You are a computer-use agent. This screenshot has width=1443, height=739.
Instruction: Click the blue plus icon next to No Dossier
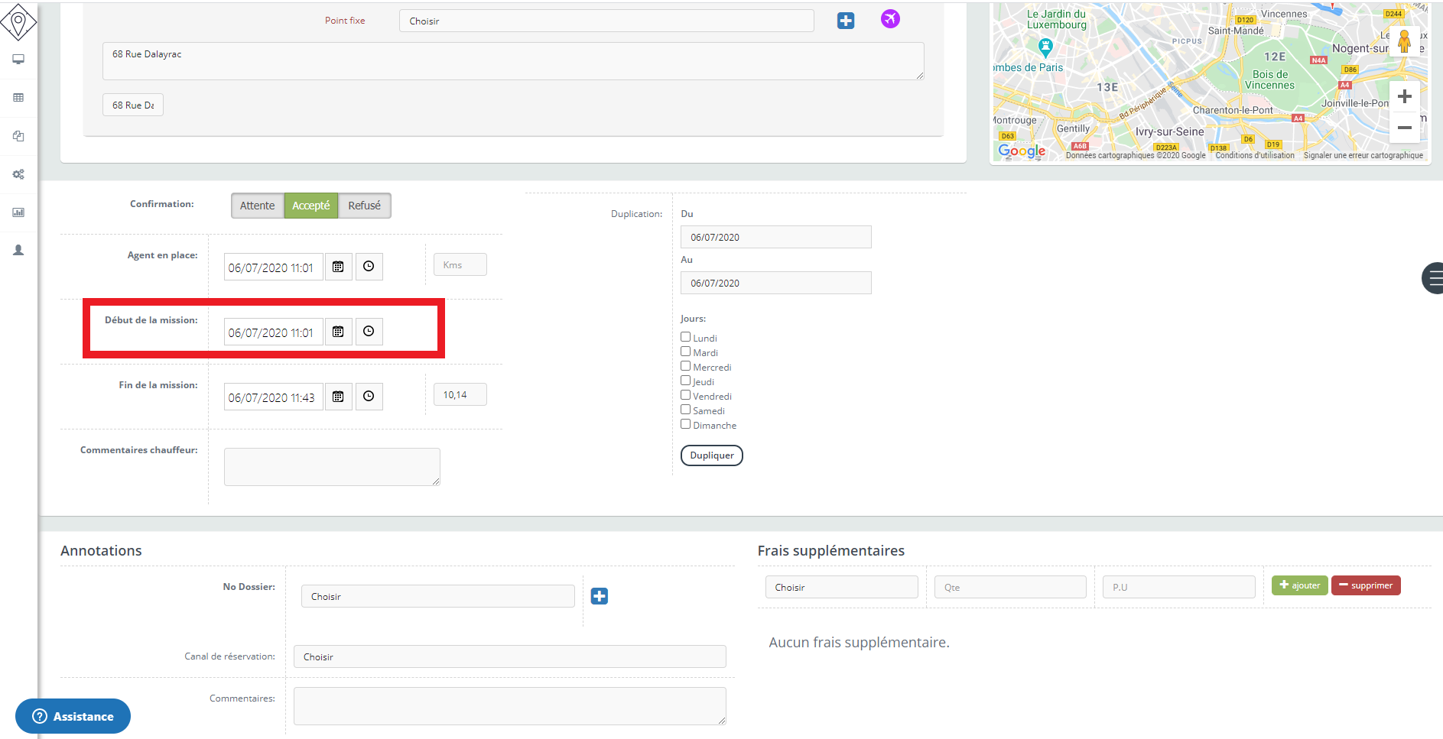point(600,596)
